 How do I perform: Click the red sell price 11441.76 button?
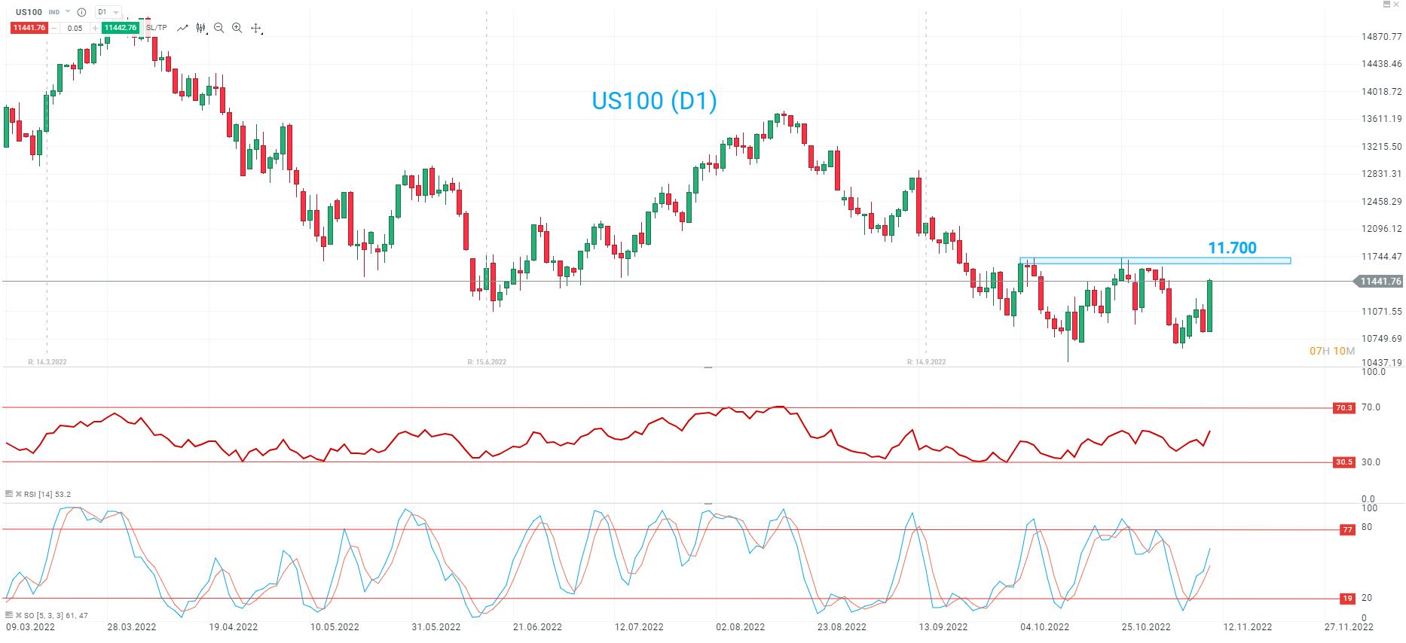pyautogui.click(x=29, y=28)
